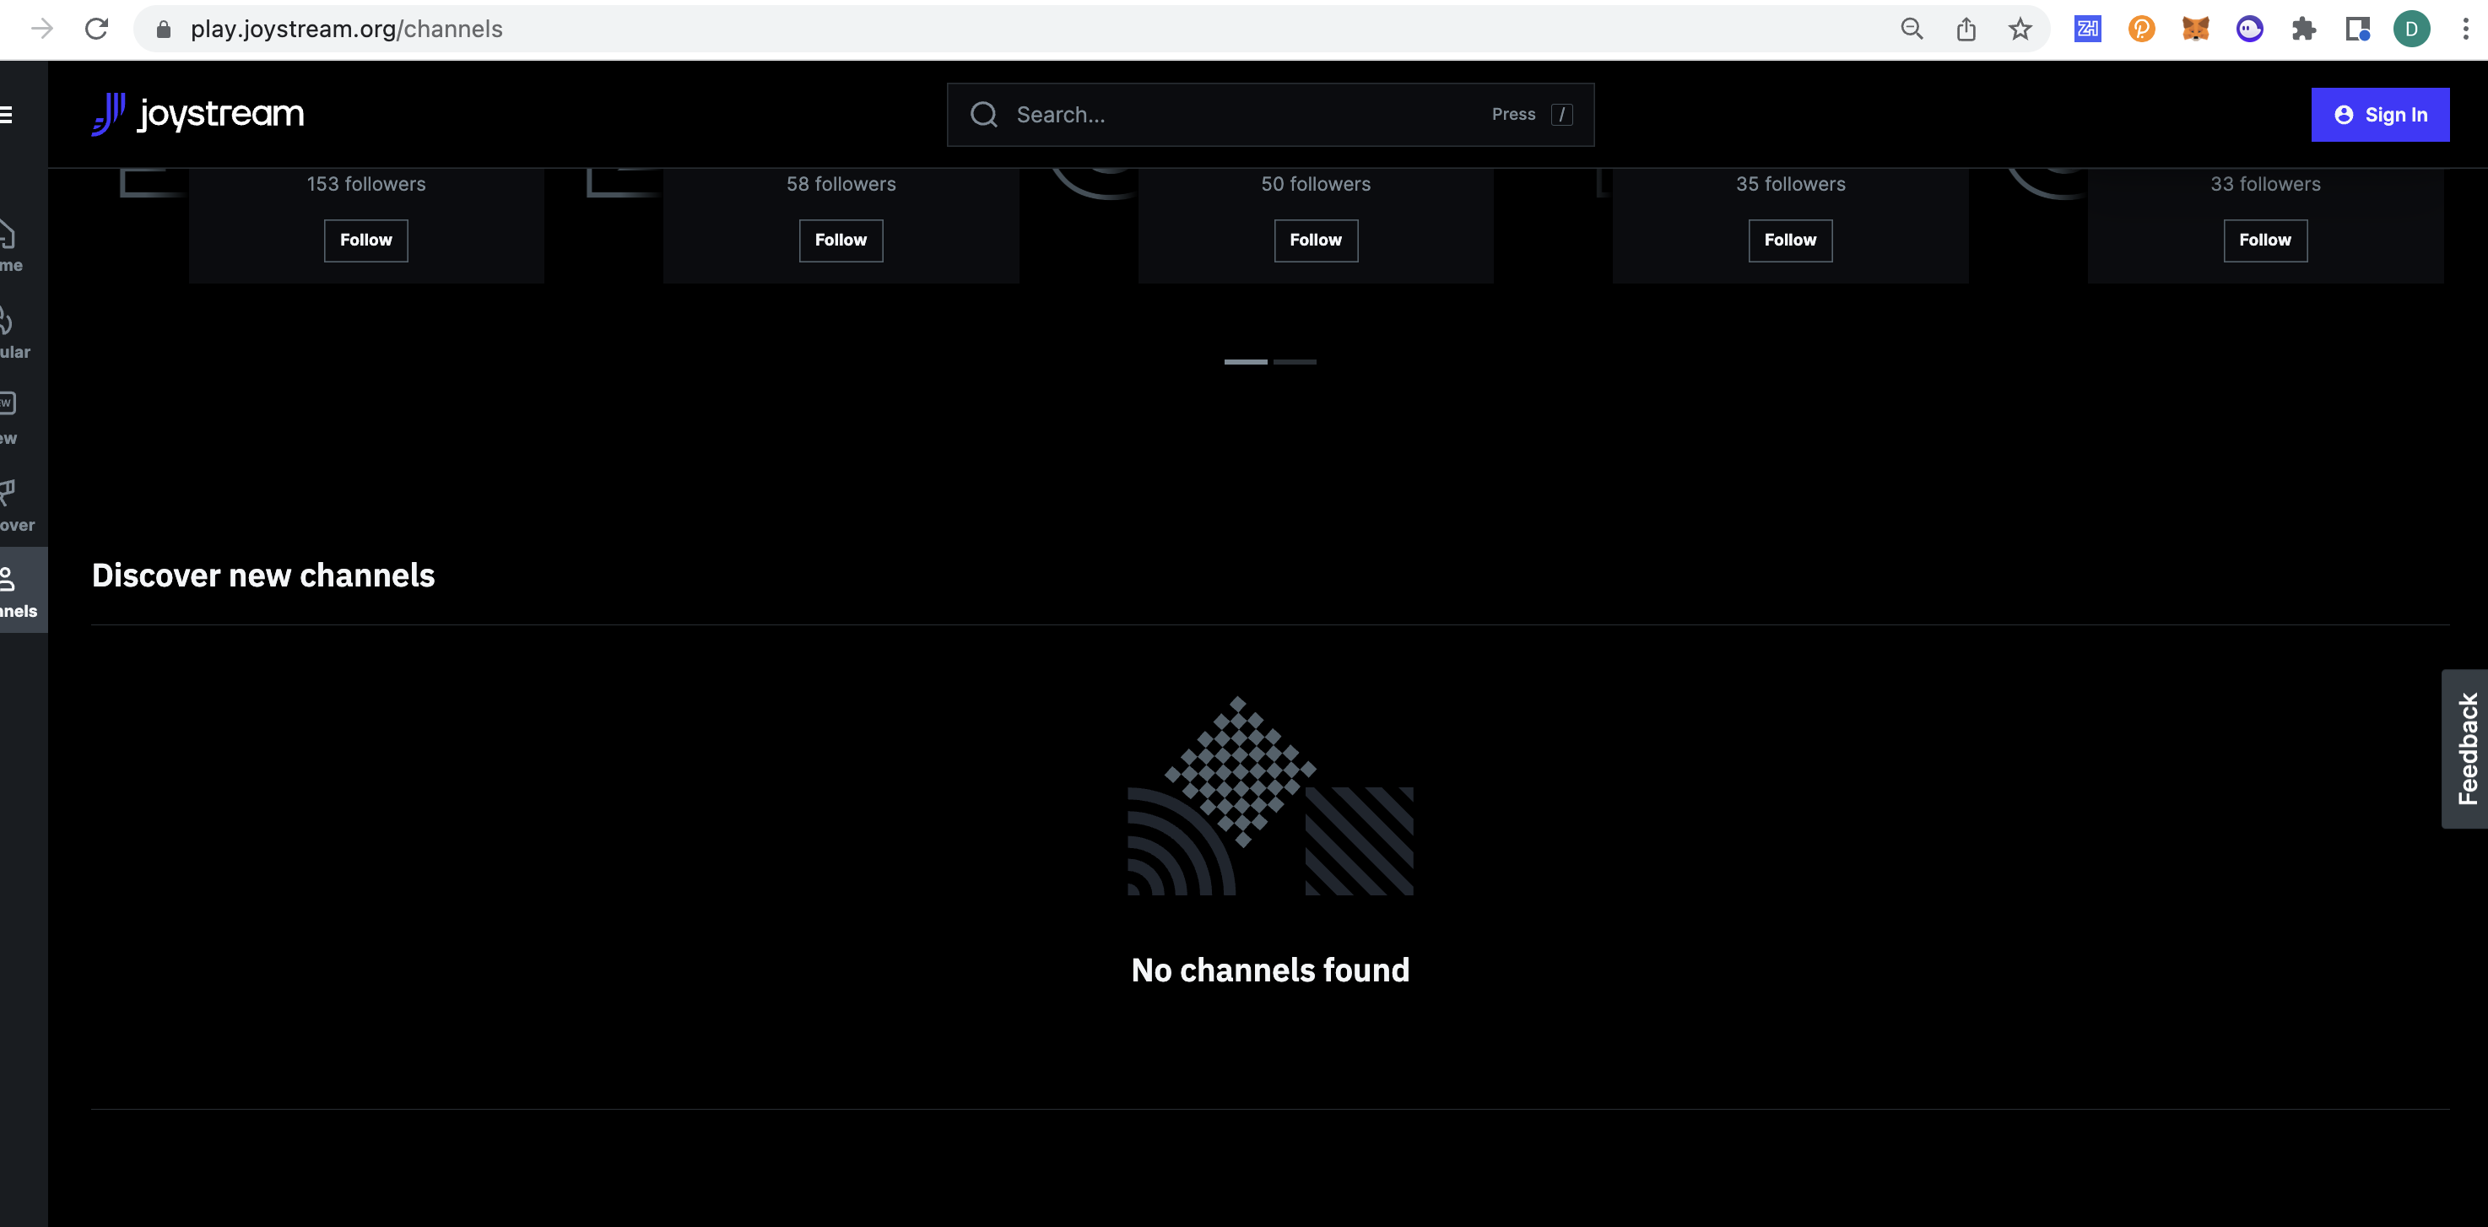
Task: Open the browser zoom icon
Action: (x=1912, y=29)
